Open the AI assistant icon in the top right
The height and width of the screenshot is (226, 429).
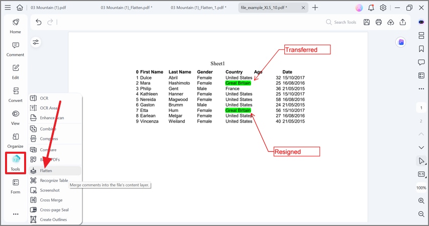click(421, 22)
